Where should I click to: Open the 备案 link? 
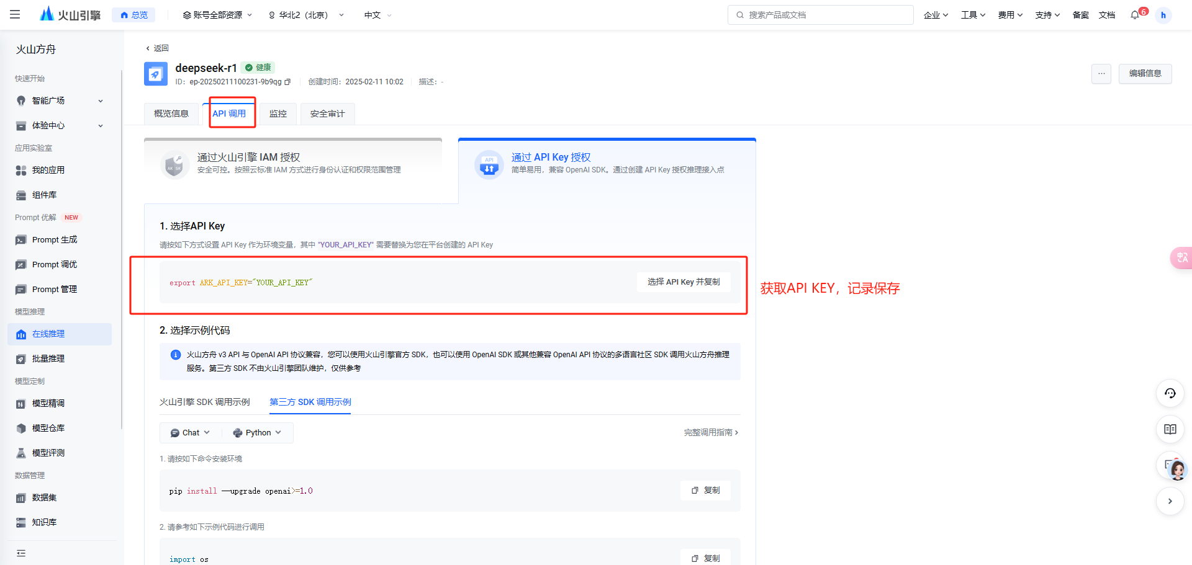pyautogui.click(x=1080, y=15)
